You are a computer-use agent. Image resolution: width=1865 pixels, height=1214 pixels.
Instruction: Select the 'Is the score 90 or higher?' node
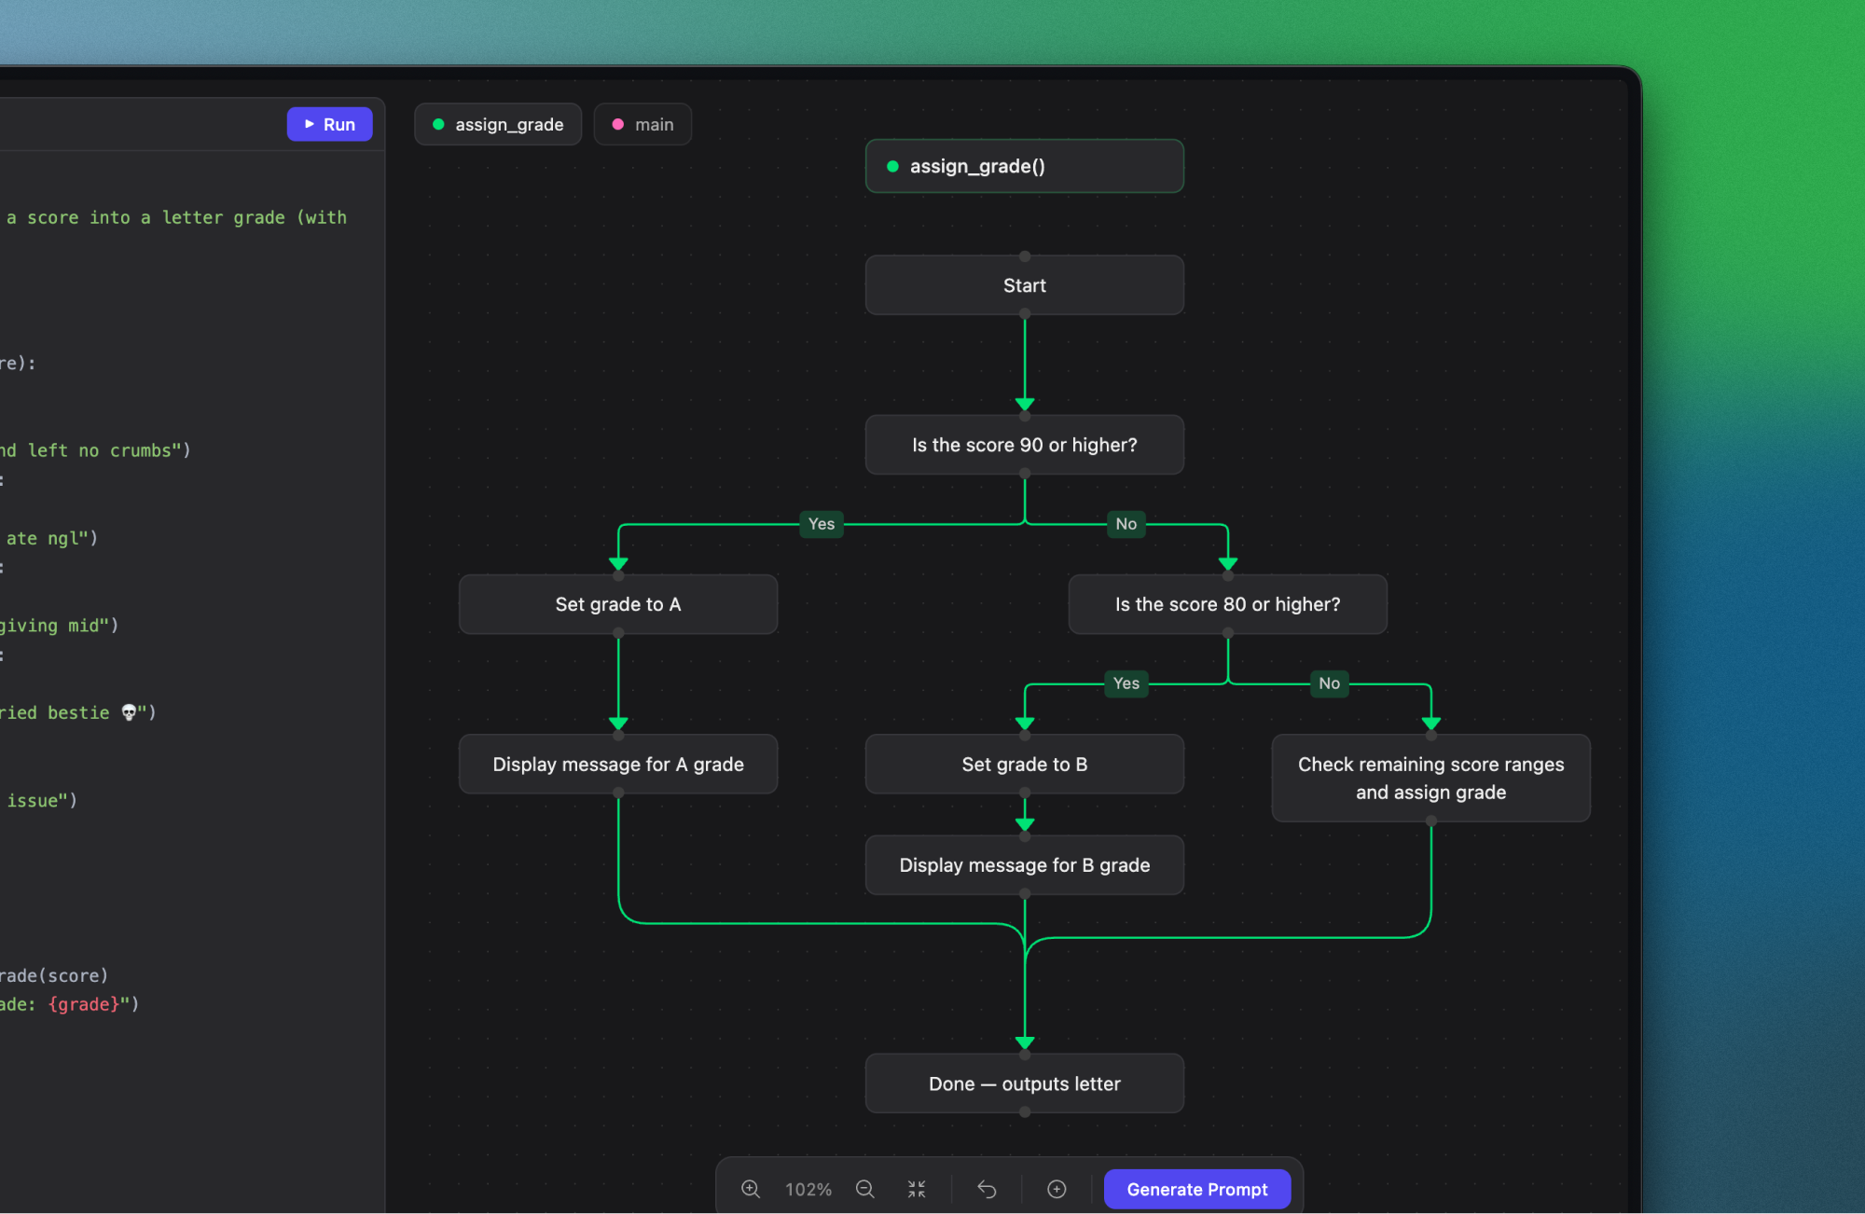click(x=1024, y=445)
